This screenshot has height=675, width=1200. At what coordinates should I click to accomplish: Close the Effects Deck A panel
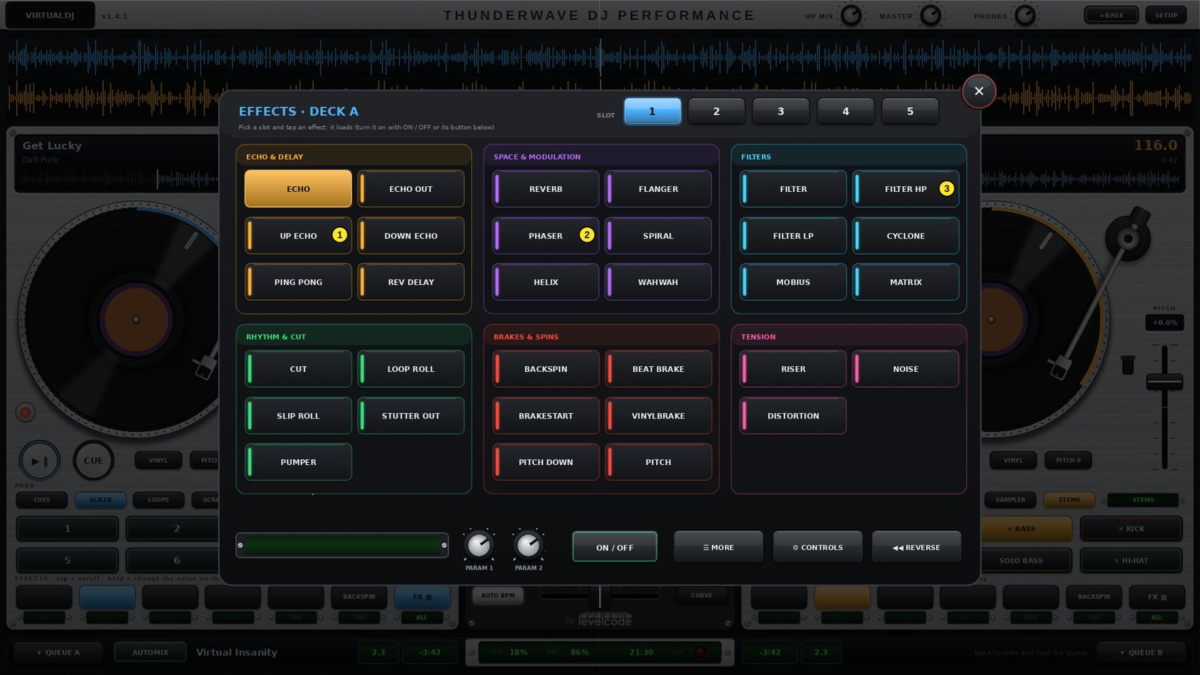pyautogui.click(x=979, y=91)
